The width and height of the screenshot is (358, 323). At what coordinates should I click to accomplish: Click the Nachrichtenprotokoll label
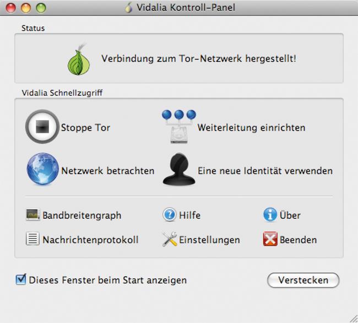(91, 240)
